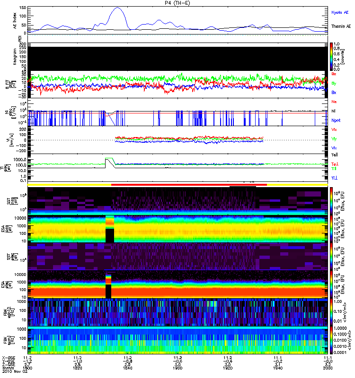Image resolution: width=355 pixels, height=378 pixels.
Task: Click the Kyoto AE peak near 150
Action: 117,8
